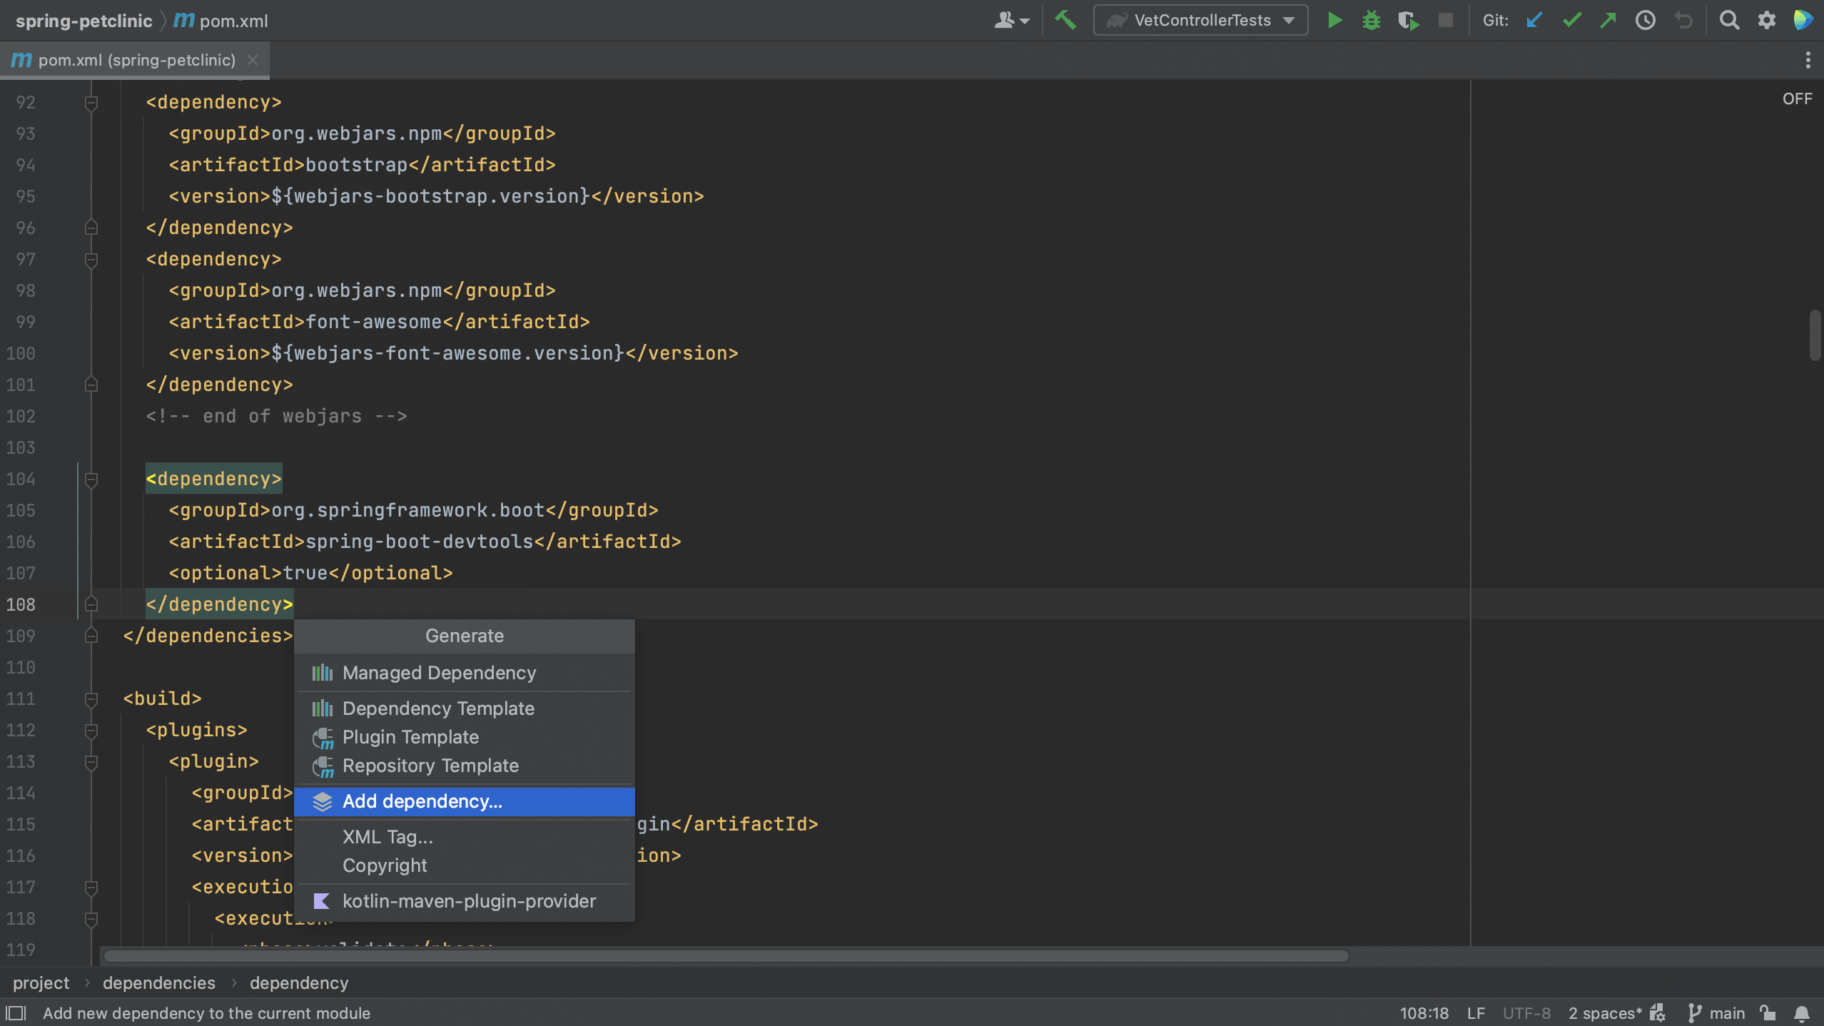Debug VetControllerTests with the bug icon
Image resolution: width=1824 pixels, height=1026 pixels.
point(1371,20)
